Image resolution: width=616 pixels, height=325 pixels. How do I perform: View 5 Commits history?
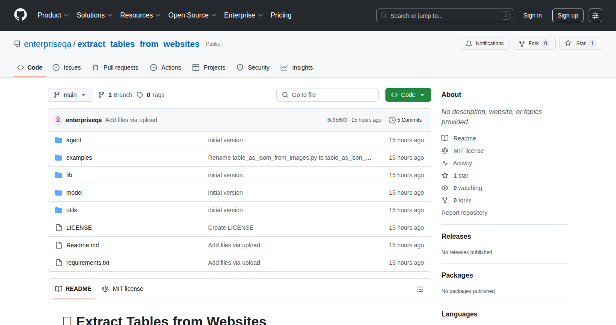pos(406,120)
